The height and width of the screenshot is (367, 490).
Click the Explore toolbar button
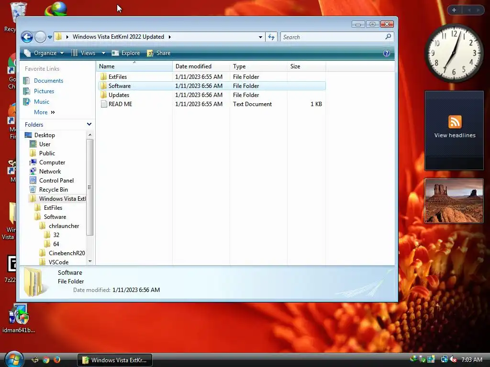tap(126, 53)
